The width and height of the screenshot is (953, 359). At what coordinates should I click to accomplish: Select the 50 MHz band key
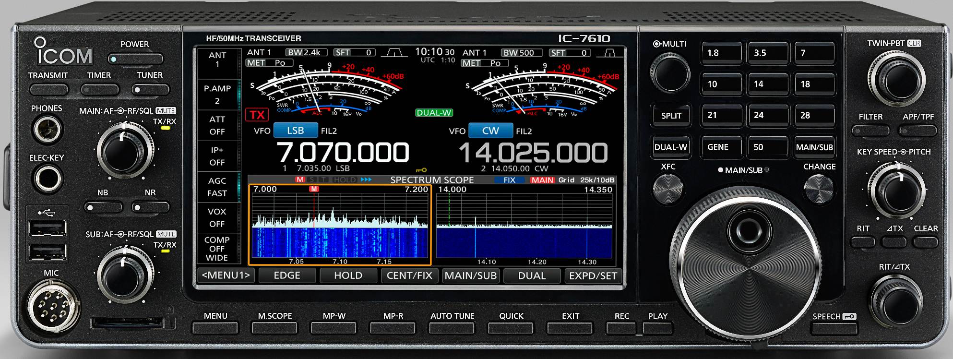pos(768,147)
